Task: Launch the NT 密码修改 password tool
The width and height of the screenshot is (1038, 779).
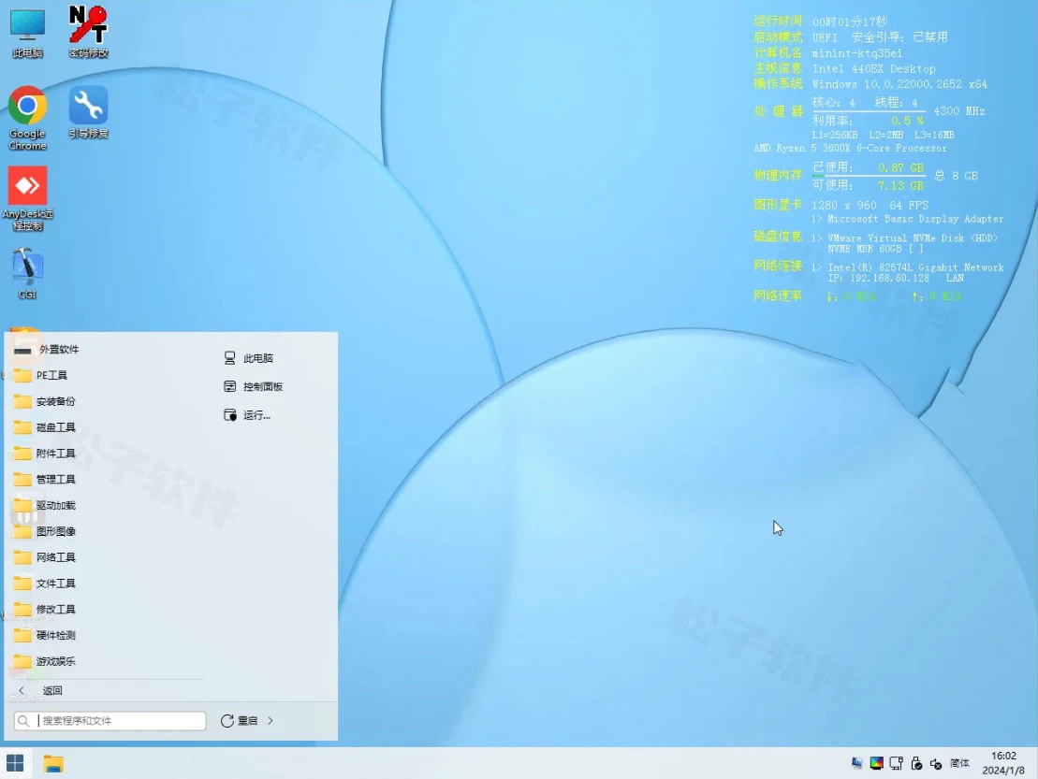Action: (x=88, y=33)
